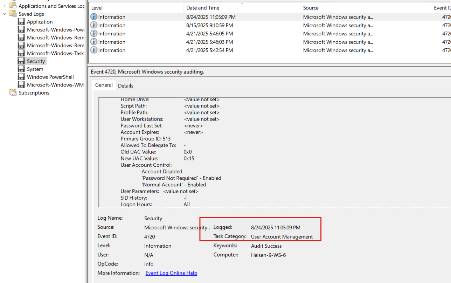
Task: Open the Event Log Online Help link
Action: click(171, 273)
